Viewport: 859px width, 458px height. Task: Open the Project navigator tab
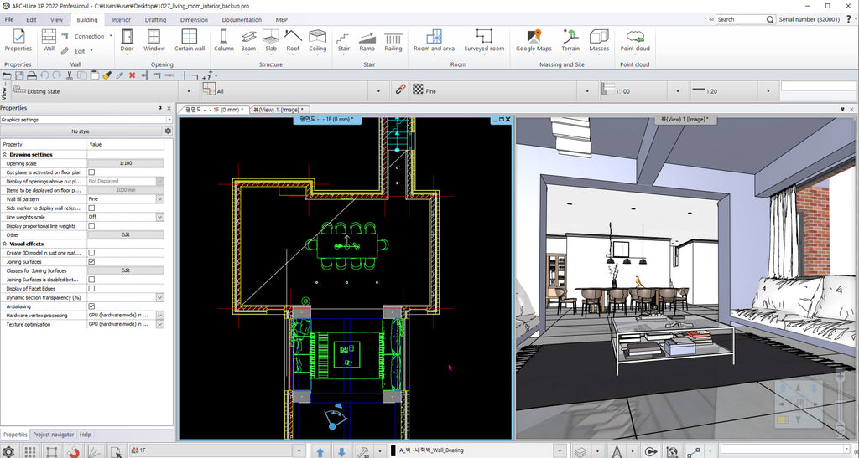click(52, 435)
